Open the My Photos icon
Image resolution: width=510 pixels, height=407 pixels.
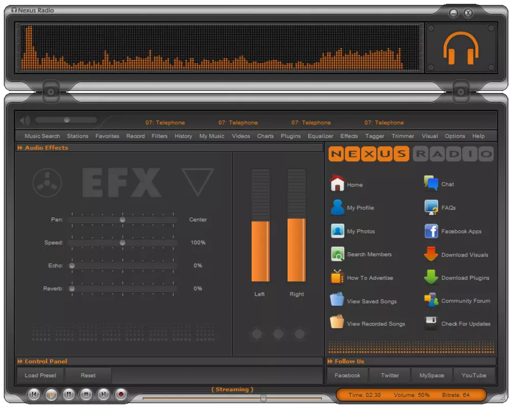(337, 231)
